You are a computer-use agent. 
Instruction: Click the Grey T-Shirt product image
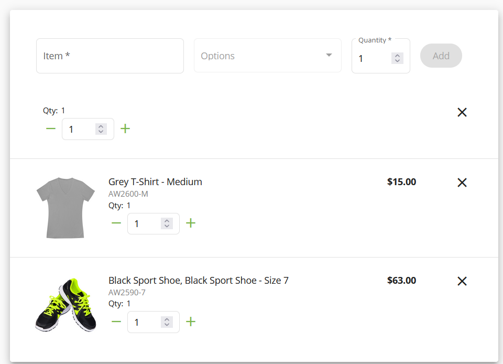65,208
